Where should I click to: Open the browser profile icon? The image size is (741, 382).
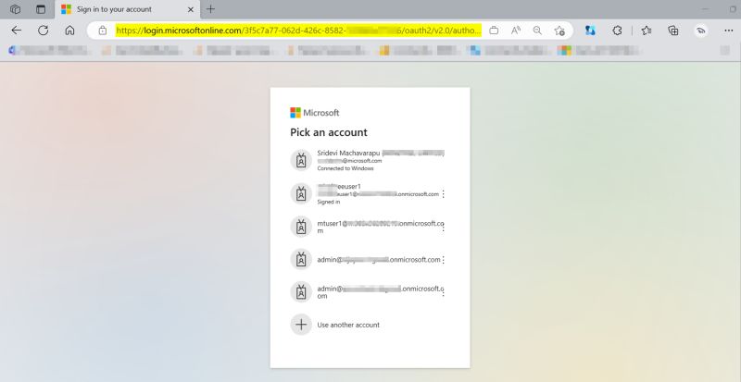click(x=701, y=31)
